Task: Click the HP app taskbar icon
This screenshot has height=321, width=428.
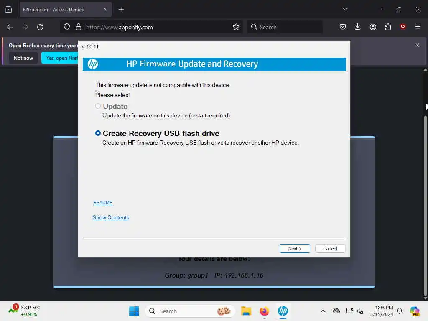Action: coord(283,311)
